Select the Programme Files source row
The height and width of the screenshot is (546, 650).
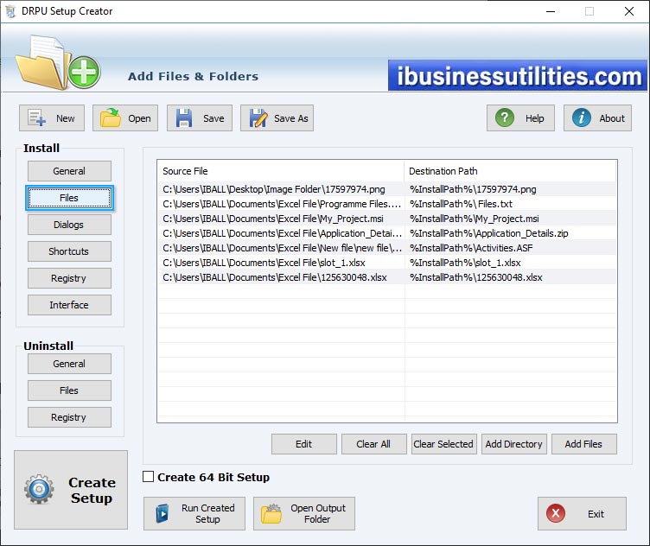[x=281, y=204]
